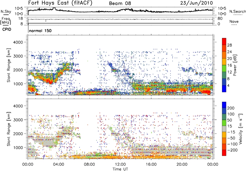
Task: Click the dotted line sample under N.Search
Action: [x=238, y=15]
